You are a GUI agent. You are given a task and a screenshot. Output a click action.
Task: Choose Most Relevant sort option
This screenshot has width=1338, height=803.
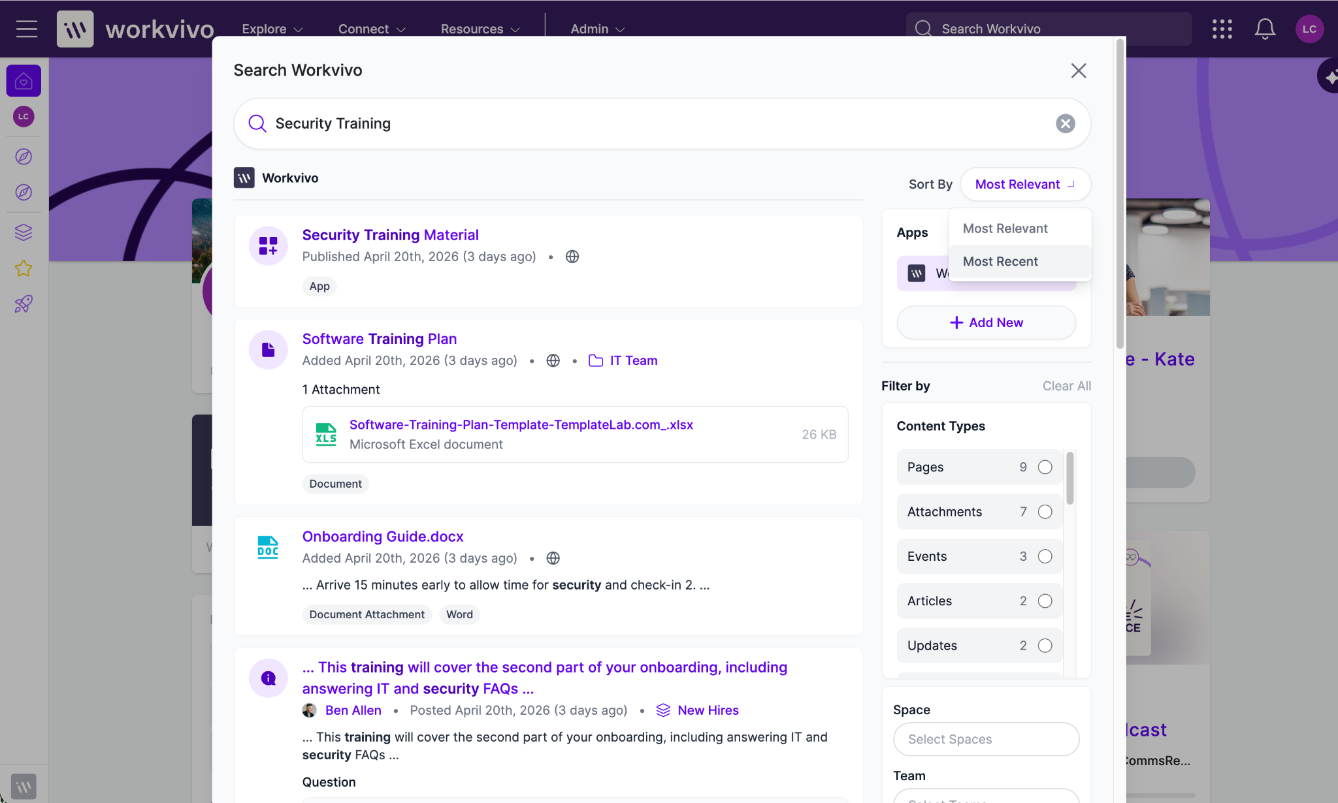[1020, 228]
